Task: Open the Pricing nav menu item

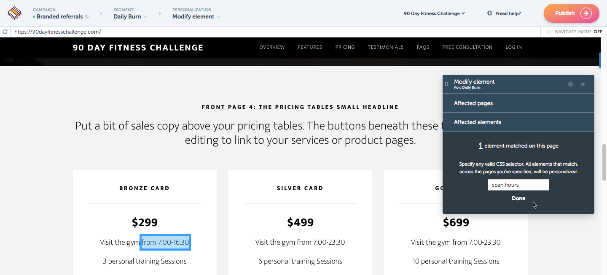Action: [x=345, y=47]
